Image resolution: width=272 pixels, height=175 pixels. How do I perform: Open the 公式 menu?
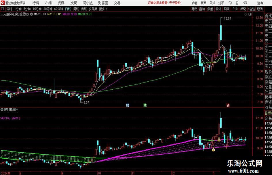pos(212,3)
